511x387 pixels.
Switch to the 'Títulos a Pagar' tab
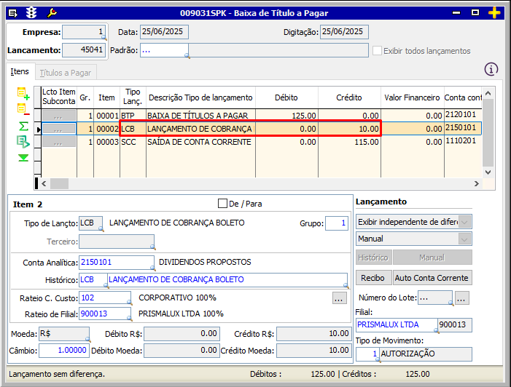[x=65, y=73]
